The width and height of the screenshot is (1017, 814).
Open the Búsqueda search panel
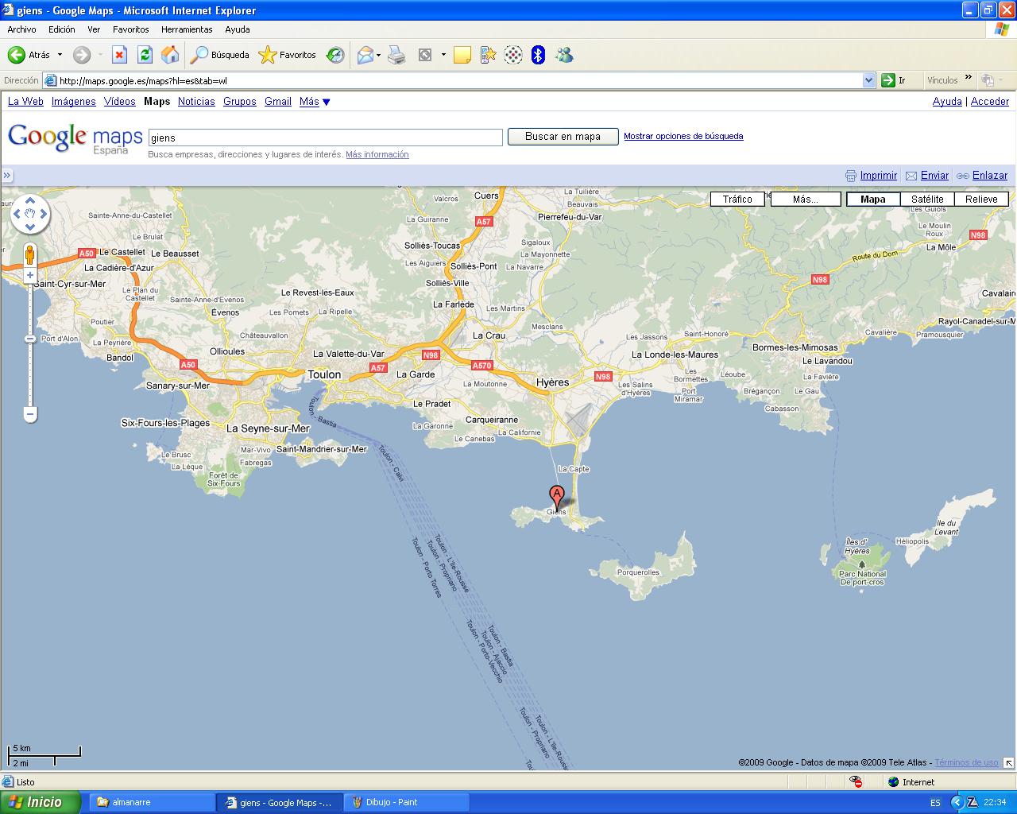(220, 55)
